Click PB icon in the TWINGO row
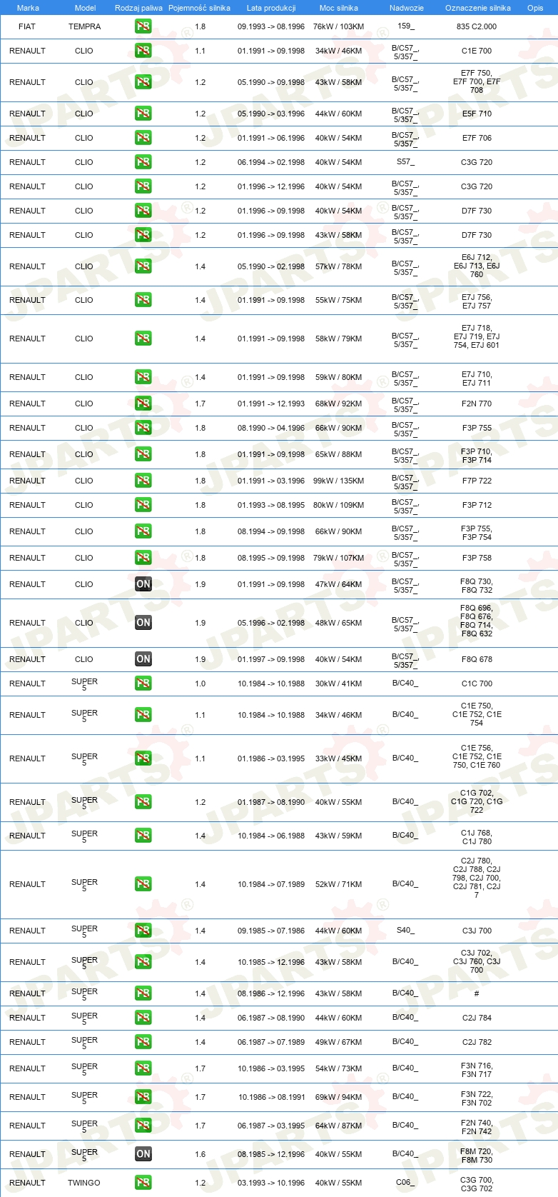 point(143,1183)
